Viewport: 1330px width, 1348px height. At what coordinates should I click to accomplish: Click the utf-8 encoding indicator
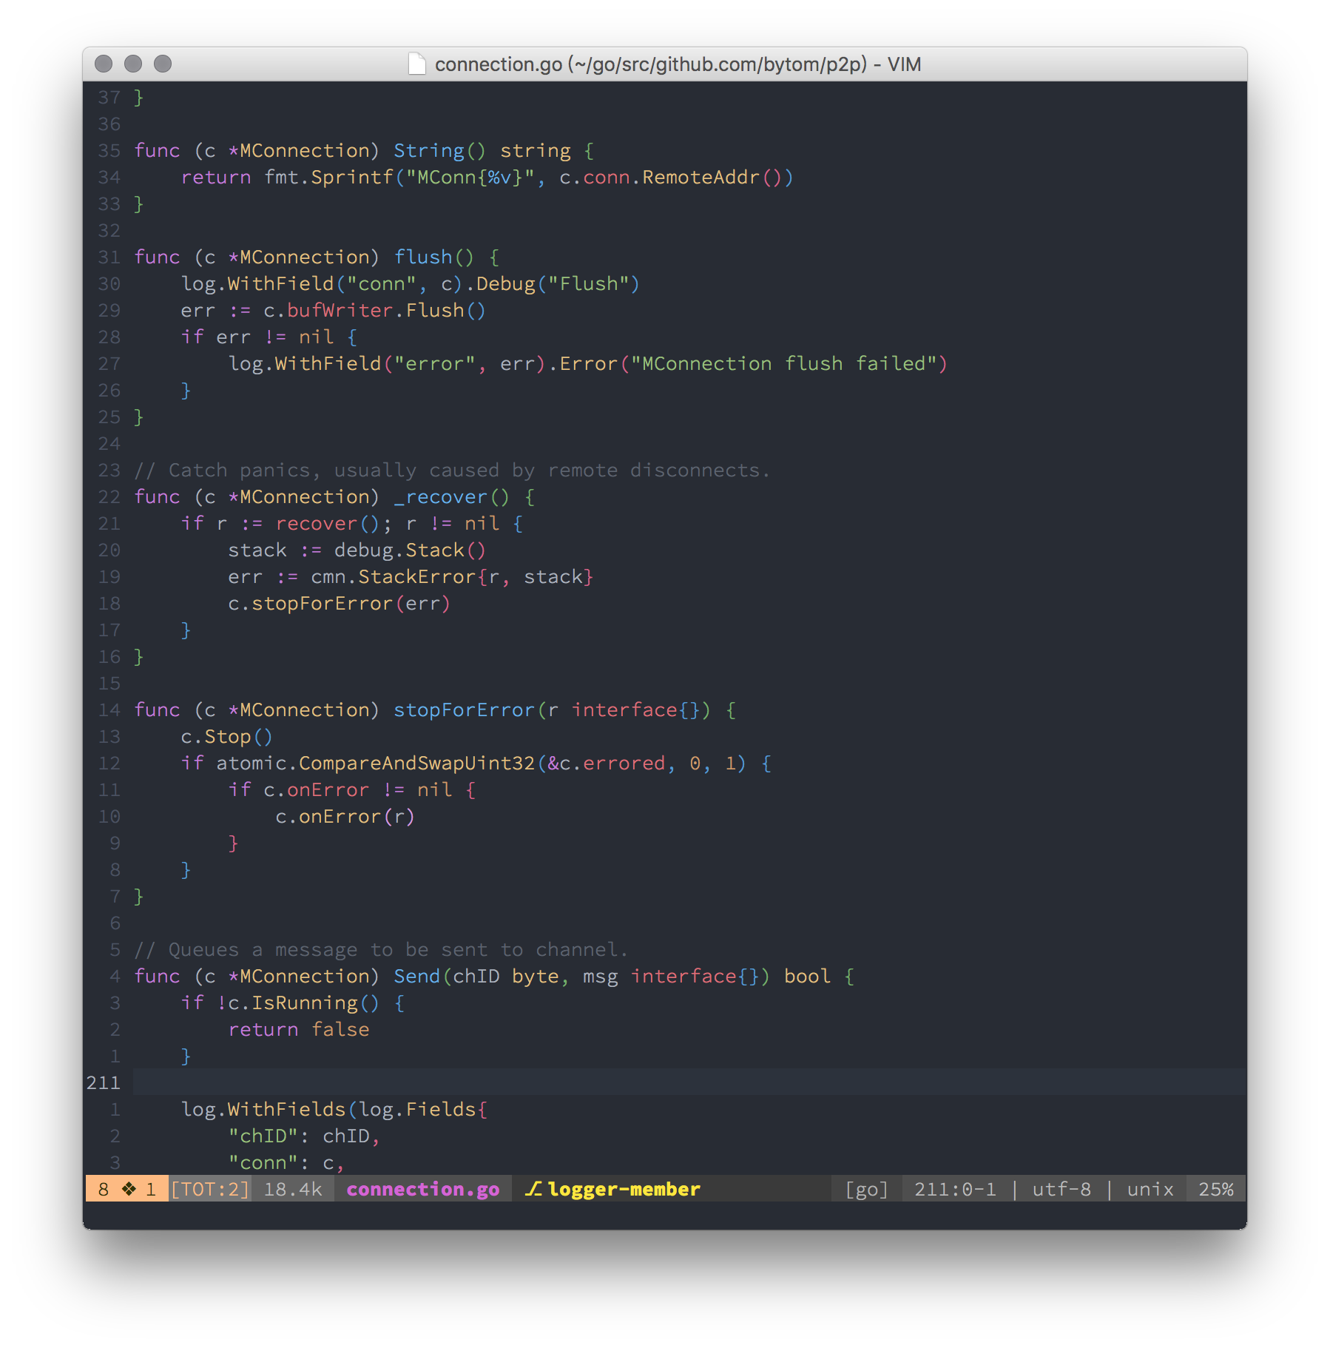[1061, 1189]
